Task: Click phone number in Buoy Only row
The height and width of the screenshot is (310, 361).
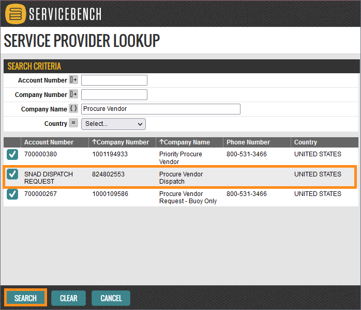Action: (247, 194)
